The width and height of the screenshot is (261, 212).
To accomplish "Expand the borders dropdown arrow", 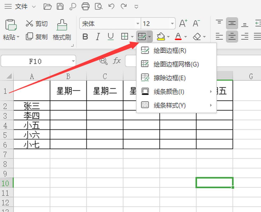I will point(132,37).
